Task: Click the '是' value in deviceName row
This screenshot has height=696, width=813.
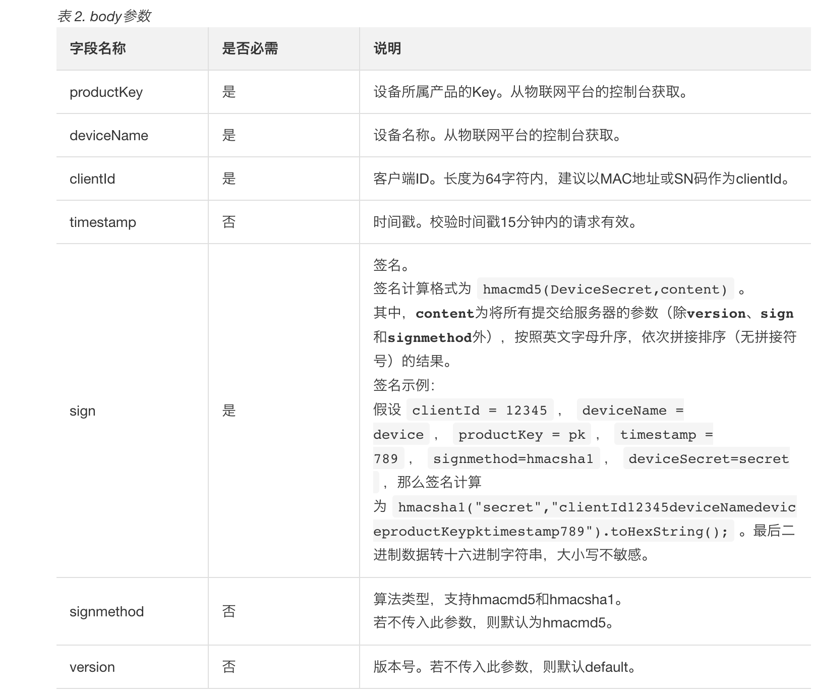Action: pyautogui.click(x=229, y=135)
